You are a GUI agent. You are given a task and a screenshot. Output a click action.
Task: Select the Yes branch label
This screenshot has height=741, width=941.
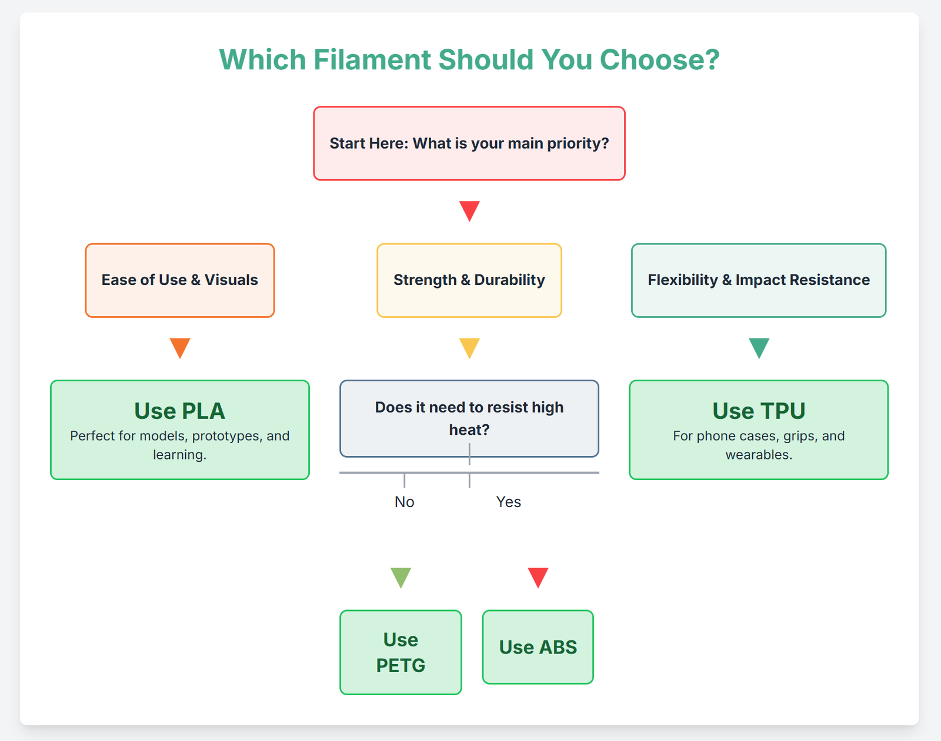pyautogui.click(x=508, y=502)
